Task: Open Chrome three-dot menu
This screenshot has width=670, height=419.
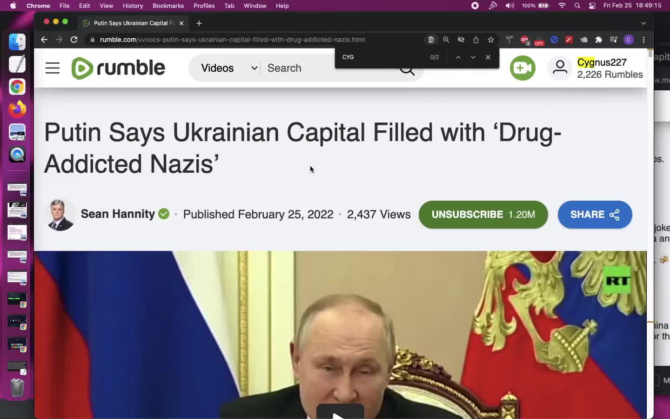Action: tap(644, 40)
